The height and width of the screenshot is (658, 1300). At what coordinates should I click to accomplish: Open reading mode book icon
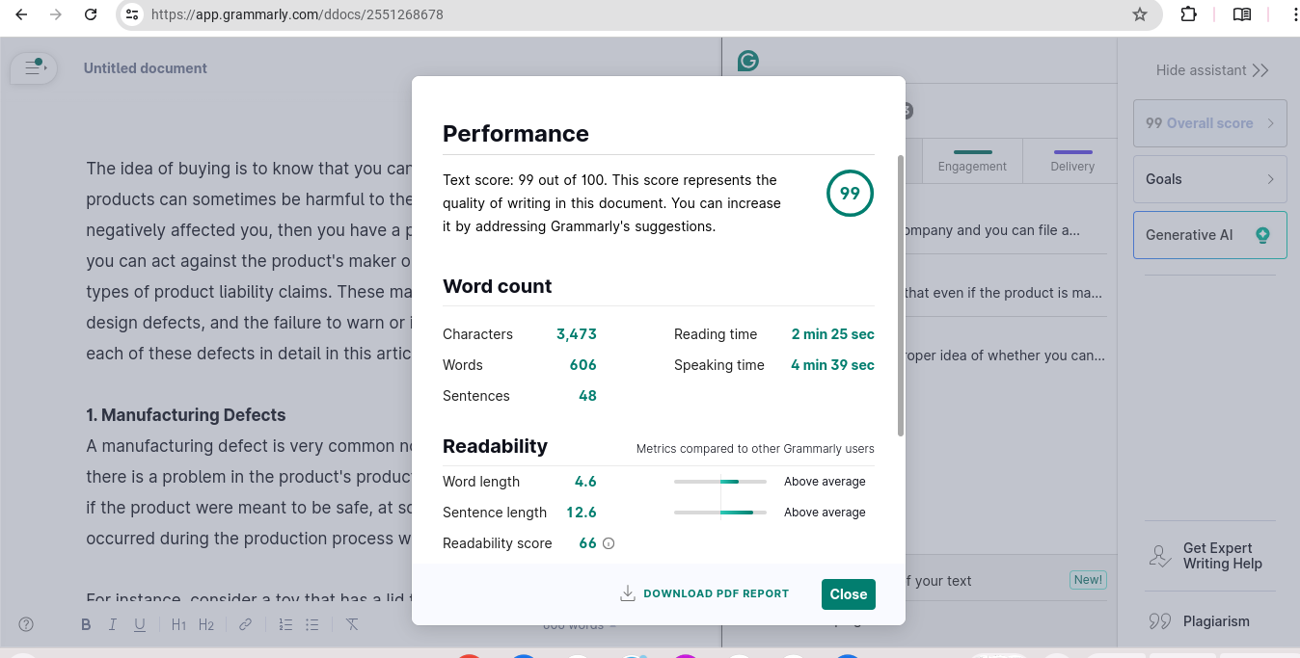coord(1242,14)
